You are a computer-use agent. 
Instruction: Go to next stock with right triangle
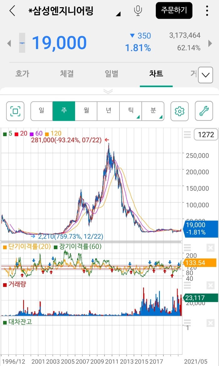coord(210,43)
